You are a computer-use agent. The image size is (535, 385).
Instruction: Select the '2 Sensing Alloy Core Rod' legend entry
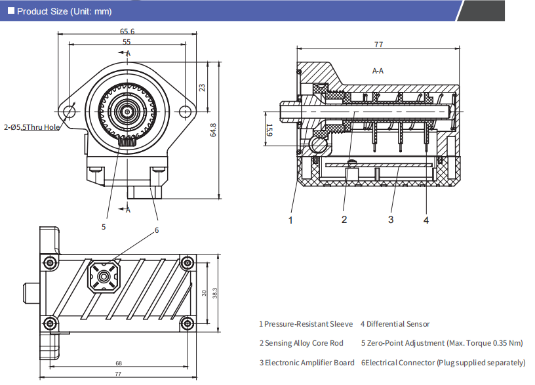[301, 343]
